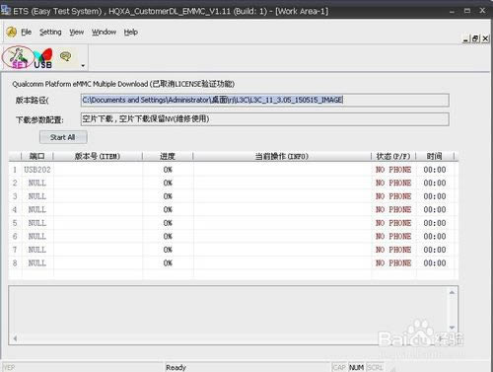Select the USB202 port cell
493x372 pixels.
click(37, 170)
